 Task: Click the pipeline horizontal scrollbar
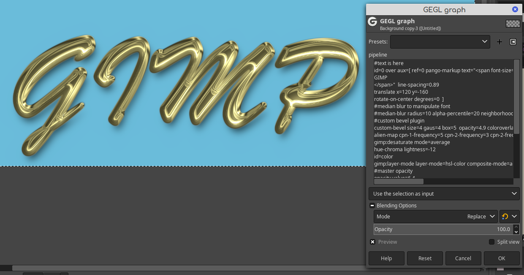point(399,181)
